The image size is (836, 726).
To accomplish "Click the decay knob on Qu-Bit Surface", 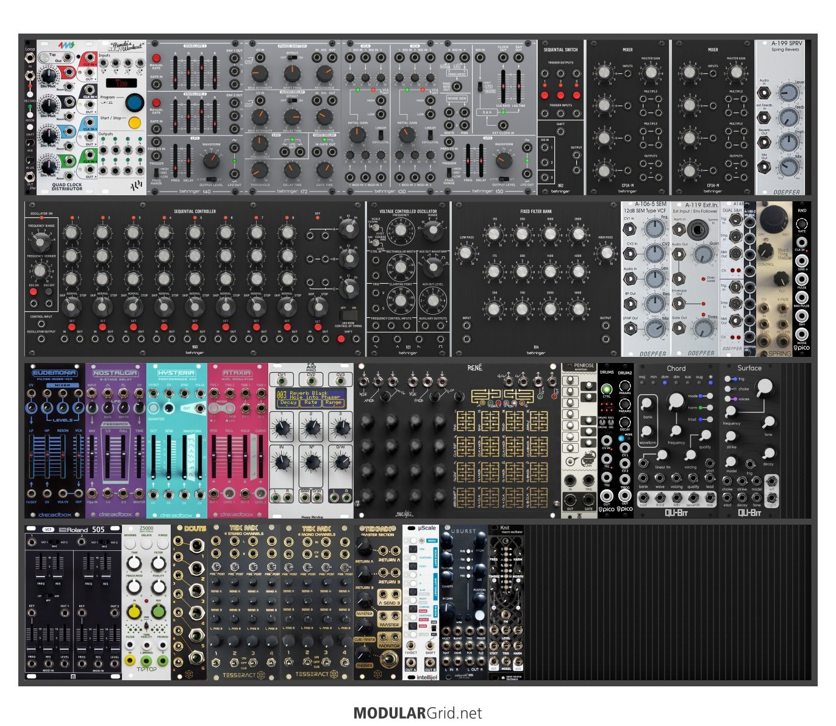I will pos(769,453).
